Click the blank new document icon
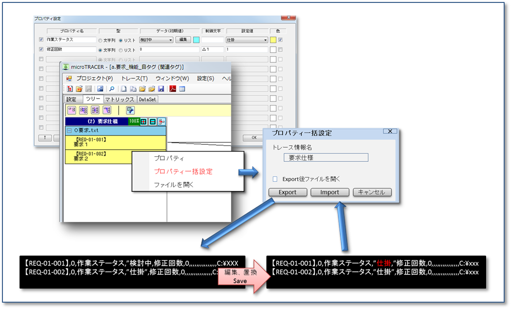This screenshot has width=511, height=309. [124, 89]
